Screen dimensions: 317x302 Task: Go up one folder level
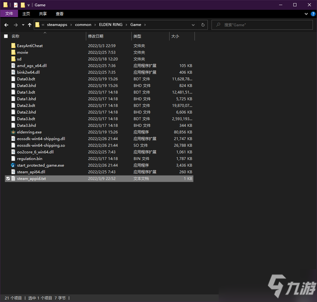[x=30, y=25]
